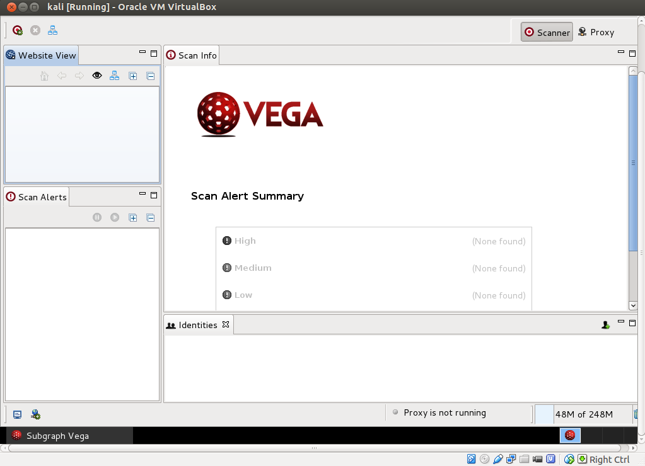
Task: Open the scope editor from the main toolbar
Action: pyautogui.click(x=52, y=30)
